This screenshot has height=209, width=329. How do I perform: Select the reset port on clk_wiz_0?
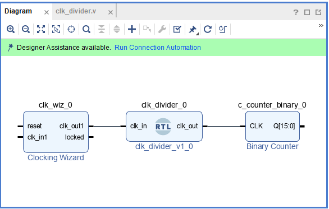click(34, 126)
